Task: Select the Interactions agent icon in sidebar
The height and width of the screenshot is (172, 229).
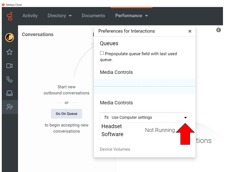Action: 10,107
